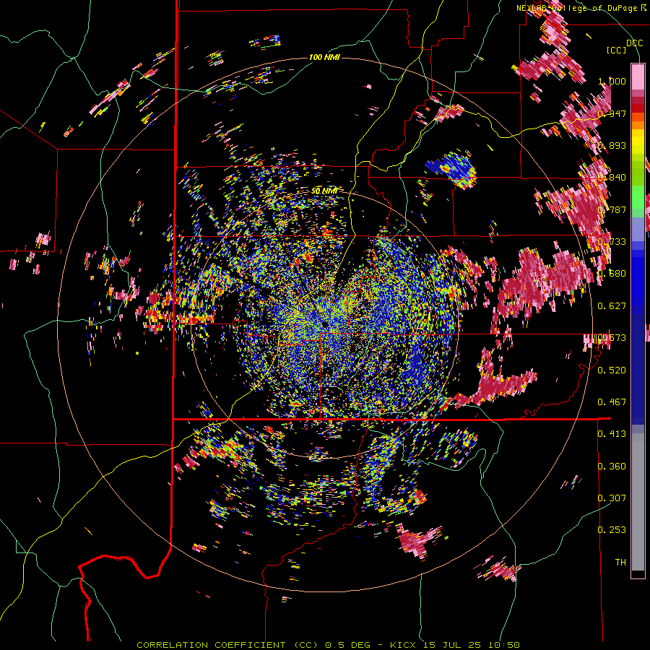Select the 0.840 scale value
This screenshot has height=650, width=650.
coord(612,178)
